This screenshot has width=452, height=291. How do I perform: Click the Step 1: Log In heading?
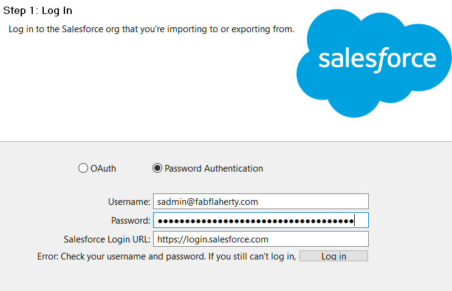38,11
